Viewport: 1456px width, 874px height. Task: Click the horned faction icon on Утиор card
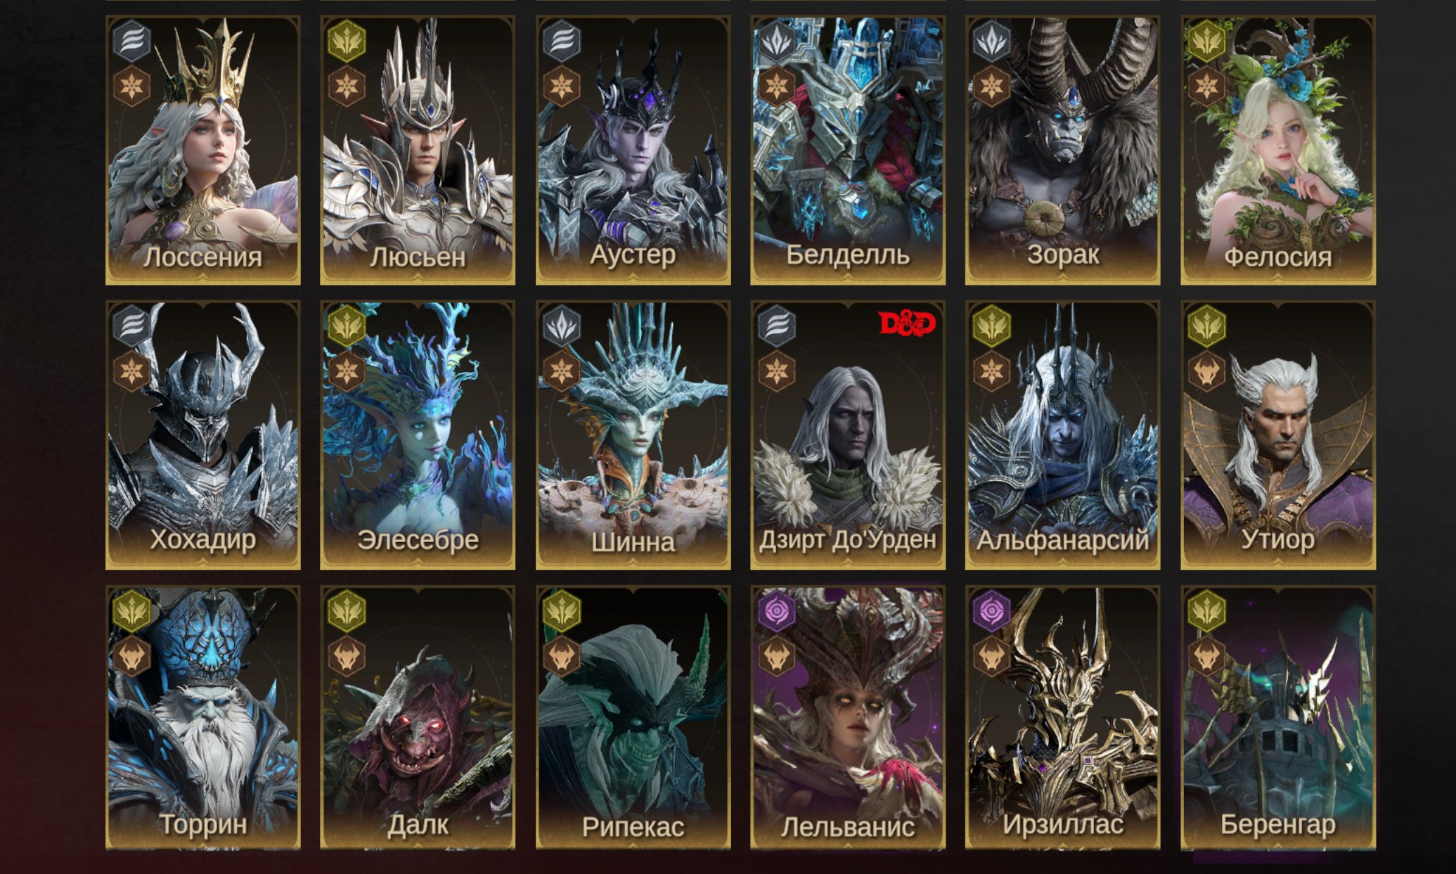(x=1207, y=371)
